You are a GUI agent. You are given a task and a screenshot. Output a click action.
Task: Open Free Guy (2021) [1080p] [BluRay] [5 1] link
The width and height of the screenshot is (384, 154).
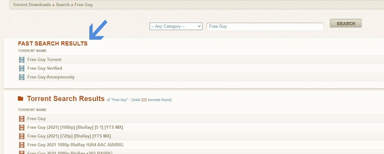[x=75, y=128]
